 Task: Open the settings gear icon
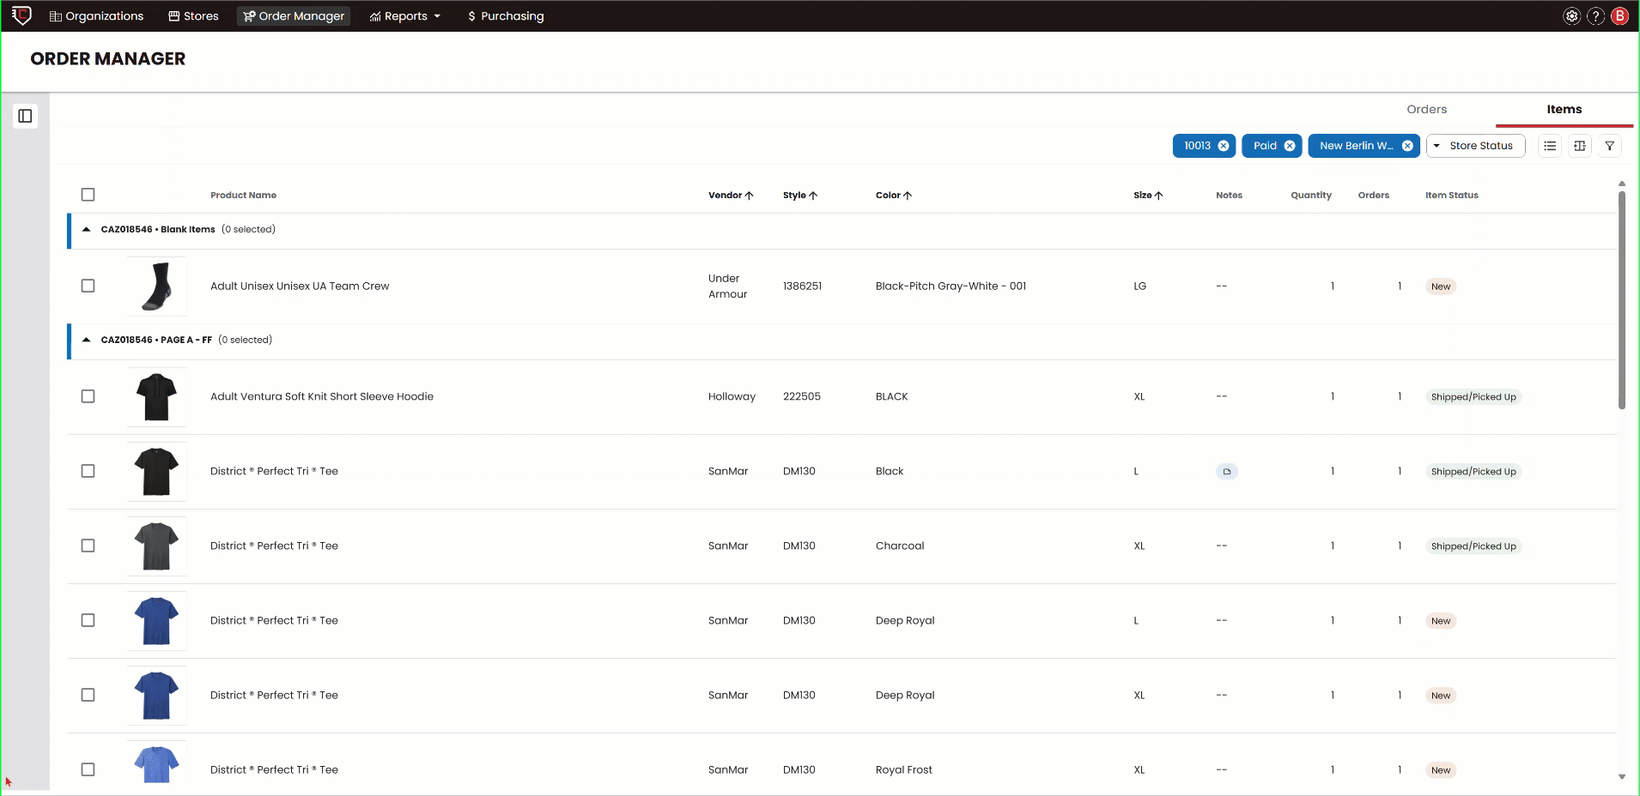click(1571, 16)
